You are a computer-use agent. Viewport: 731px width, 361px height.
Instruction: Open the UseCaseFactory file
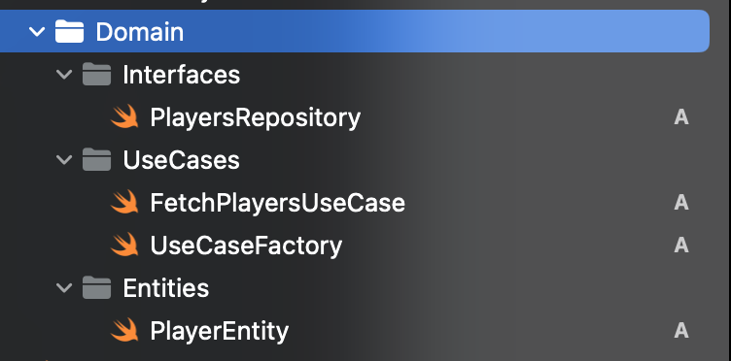(246, 246)
